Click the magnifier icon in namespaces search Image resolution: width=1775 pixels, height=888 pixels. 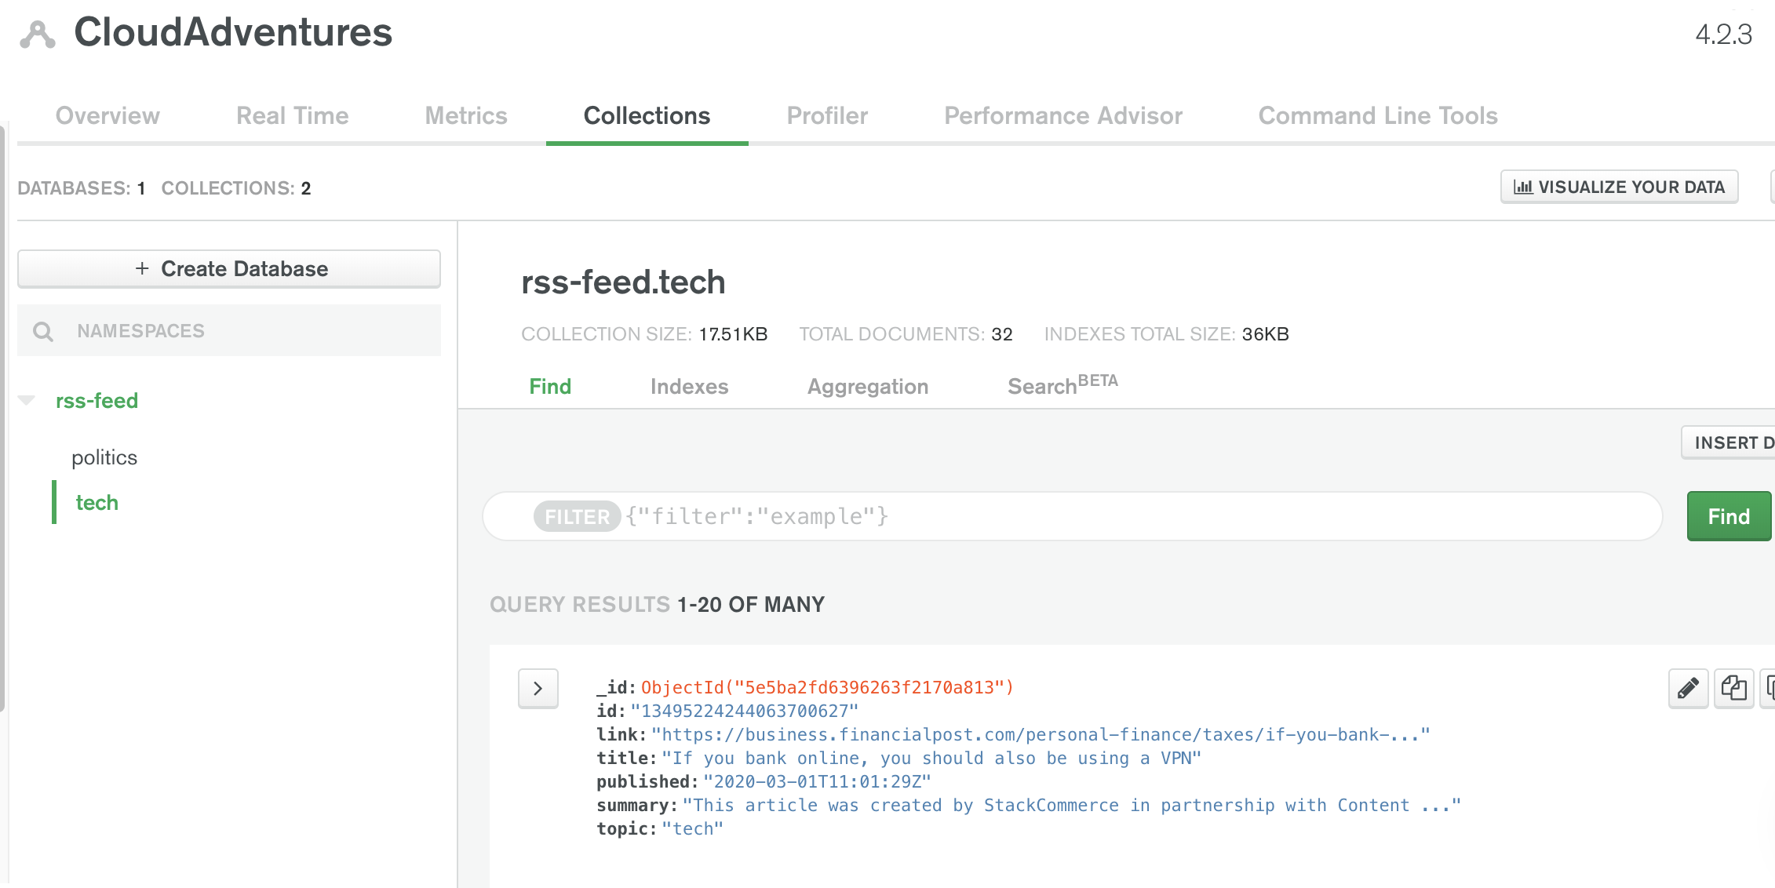[44, 332]
